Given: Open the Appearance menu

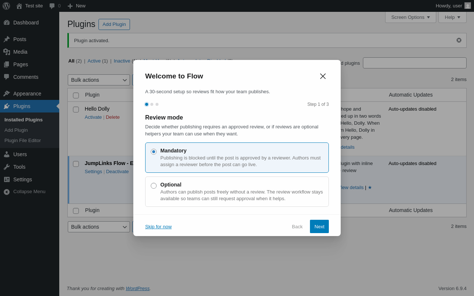Looking at the screenshot, I should click(x=27, y=94).
